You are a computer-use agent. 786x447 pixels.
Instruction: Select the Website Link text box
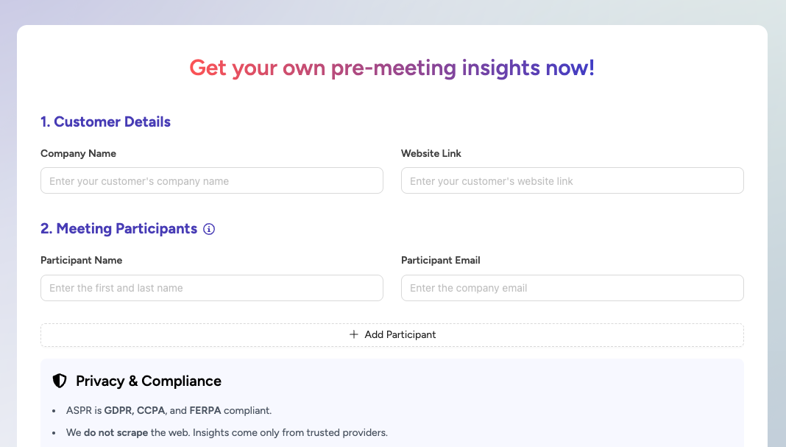point(572,181)
